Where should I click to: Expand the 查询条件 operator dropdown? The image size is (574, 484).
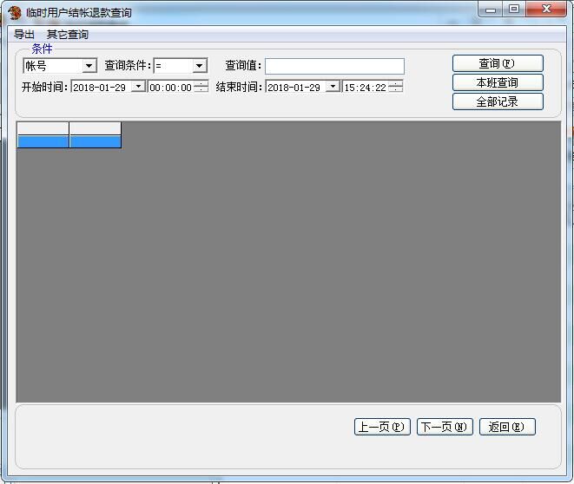coord(199,66)
